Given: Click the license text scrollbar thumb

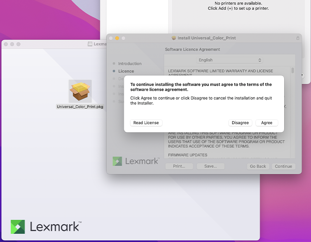Looking at the screenshot, I should click(x=293, y=71).
